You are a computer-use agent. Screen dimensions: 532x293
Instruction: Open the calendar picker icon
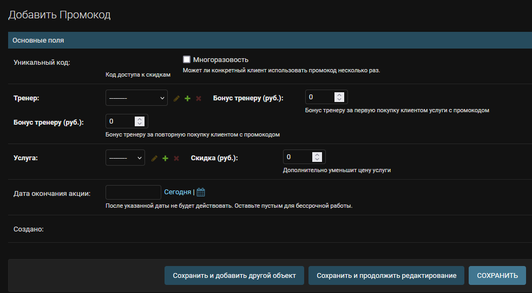pyautogui.click(x=201, y=192)
